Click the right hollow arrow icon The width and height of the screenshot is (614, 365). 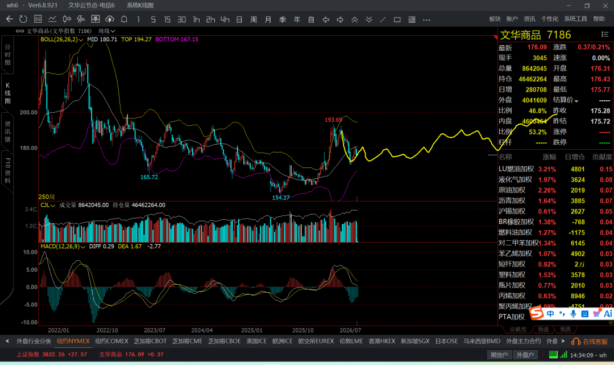coord(341,19)
